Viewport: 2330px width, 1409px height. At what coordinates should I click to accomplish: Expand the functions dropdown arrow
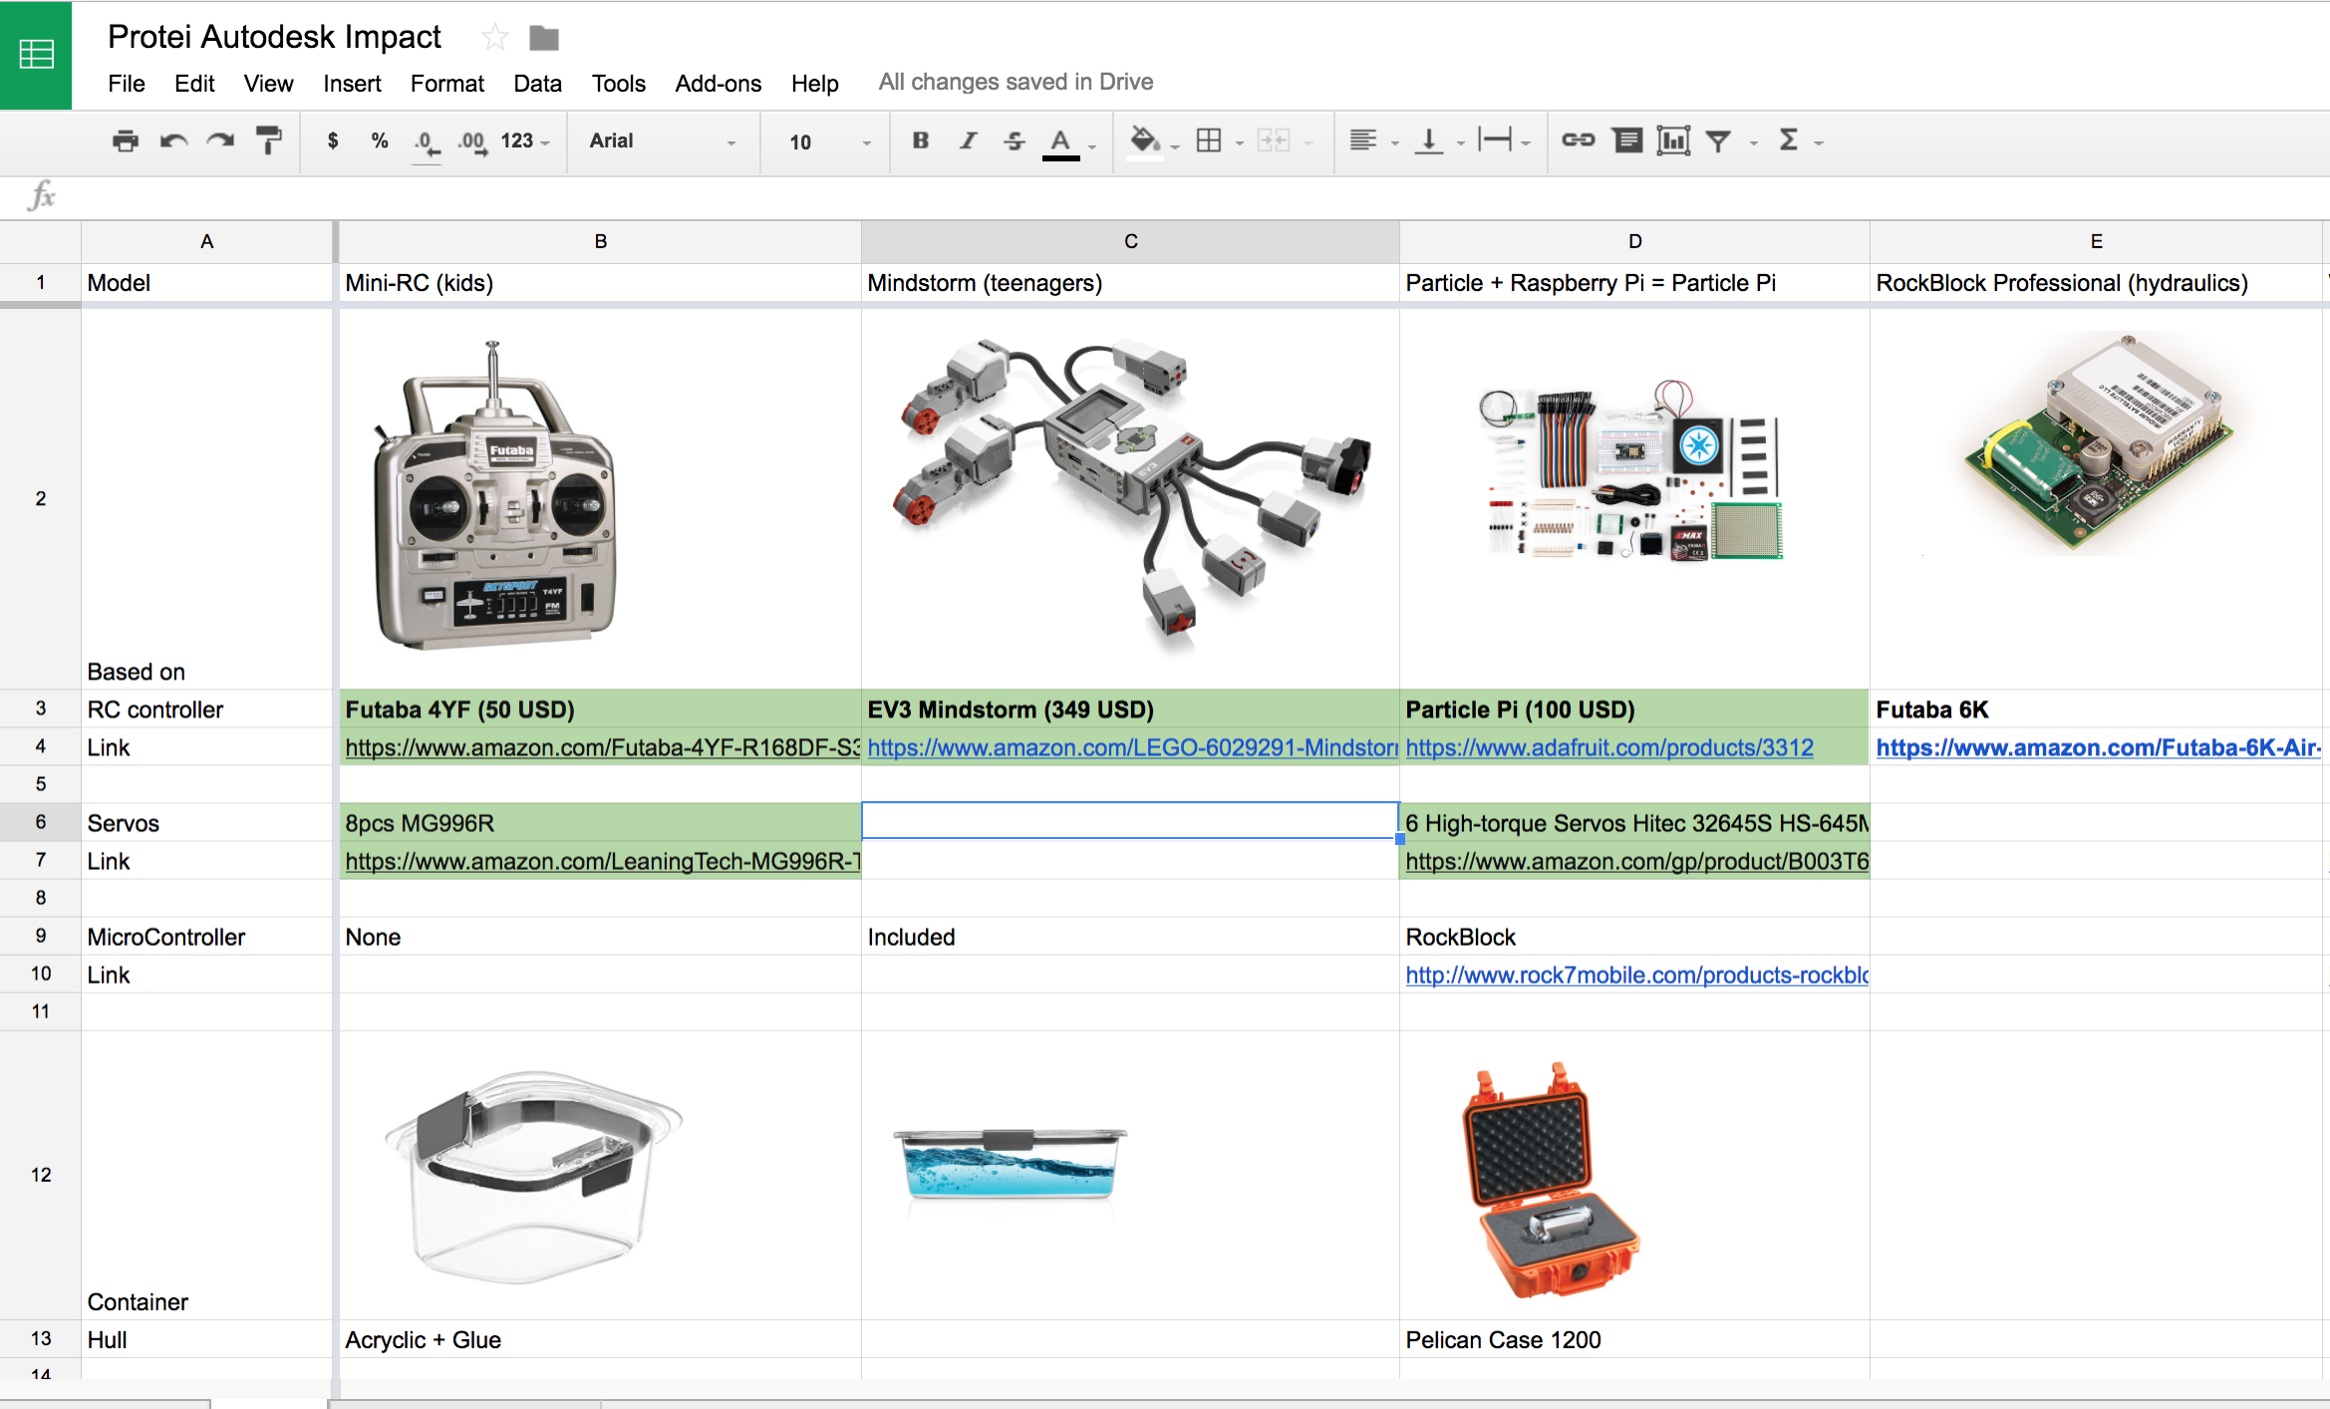1819,143
